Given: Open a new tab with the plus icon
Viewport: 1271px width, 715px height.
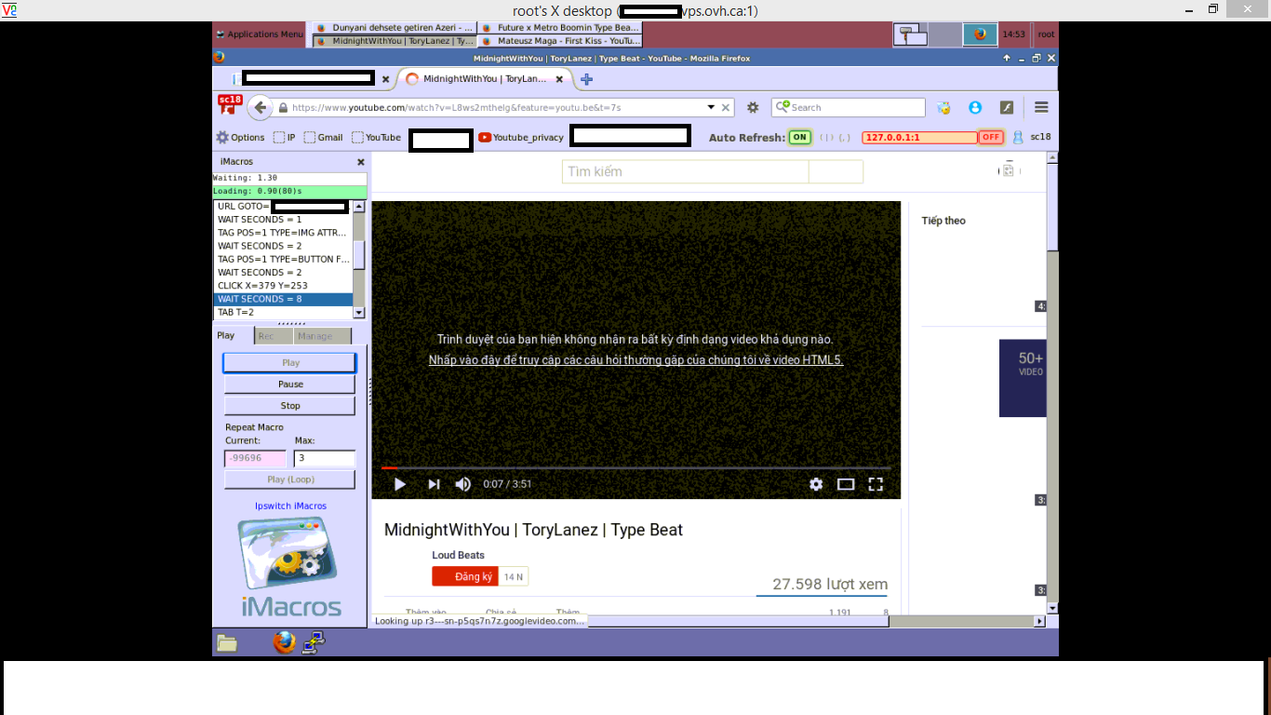Looking at the screenshot, I should point(586,79).
